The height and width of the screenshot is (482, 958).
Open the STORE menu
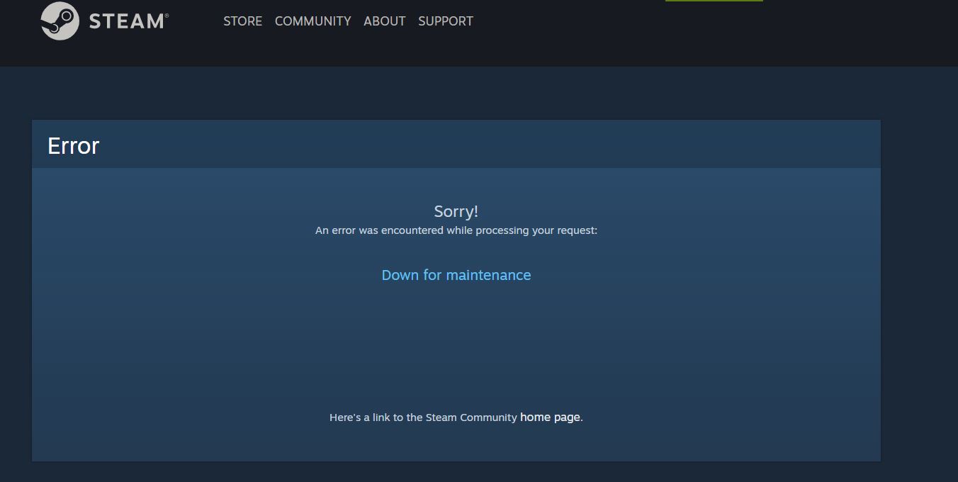(x=242, y=21)
